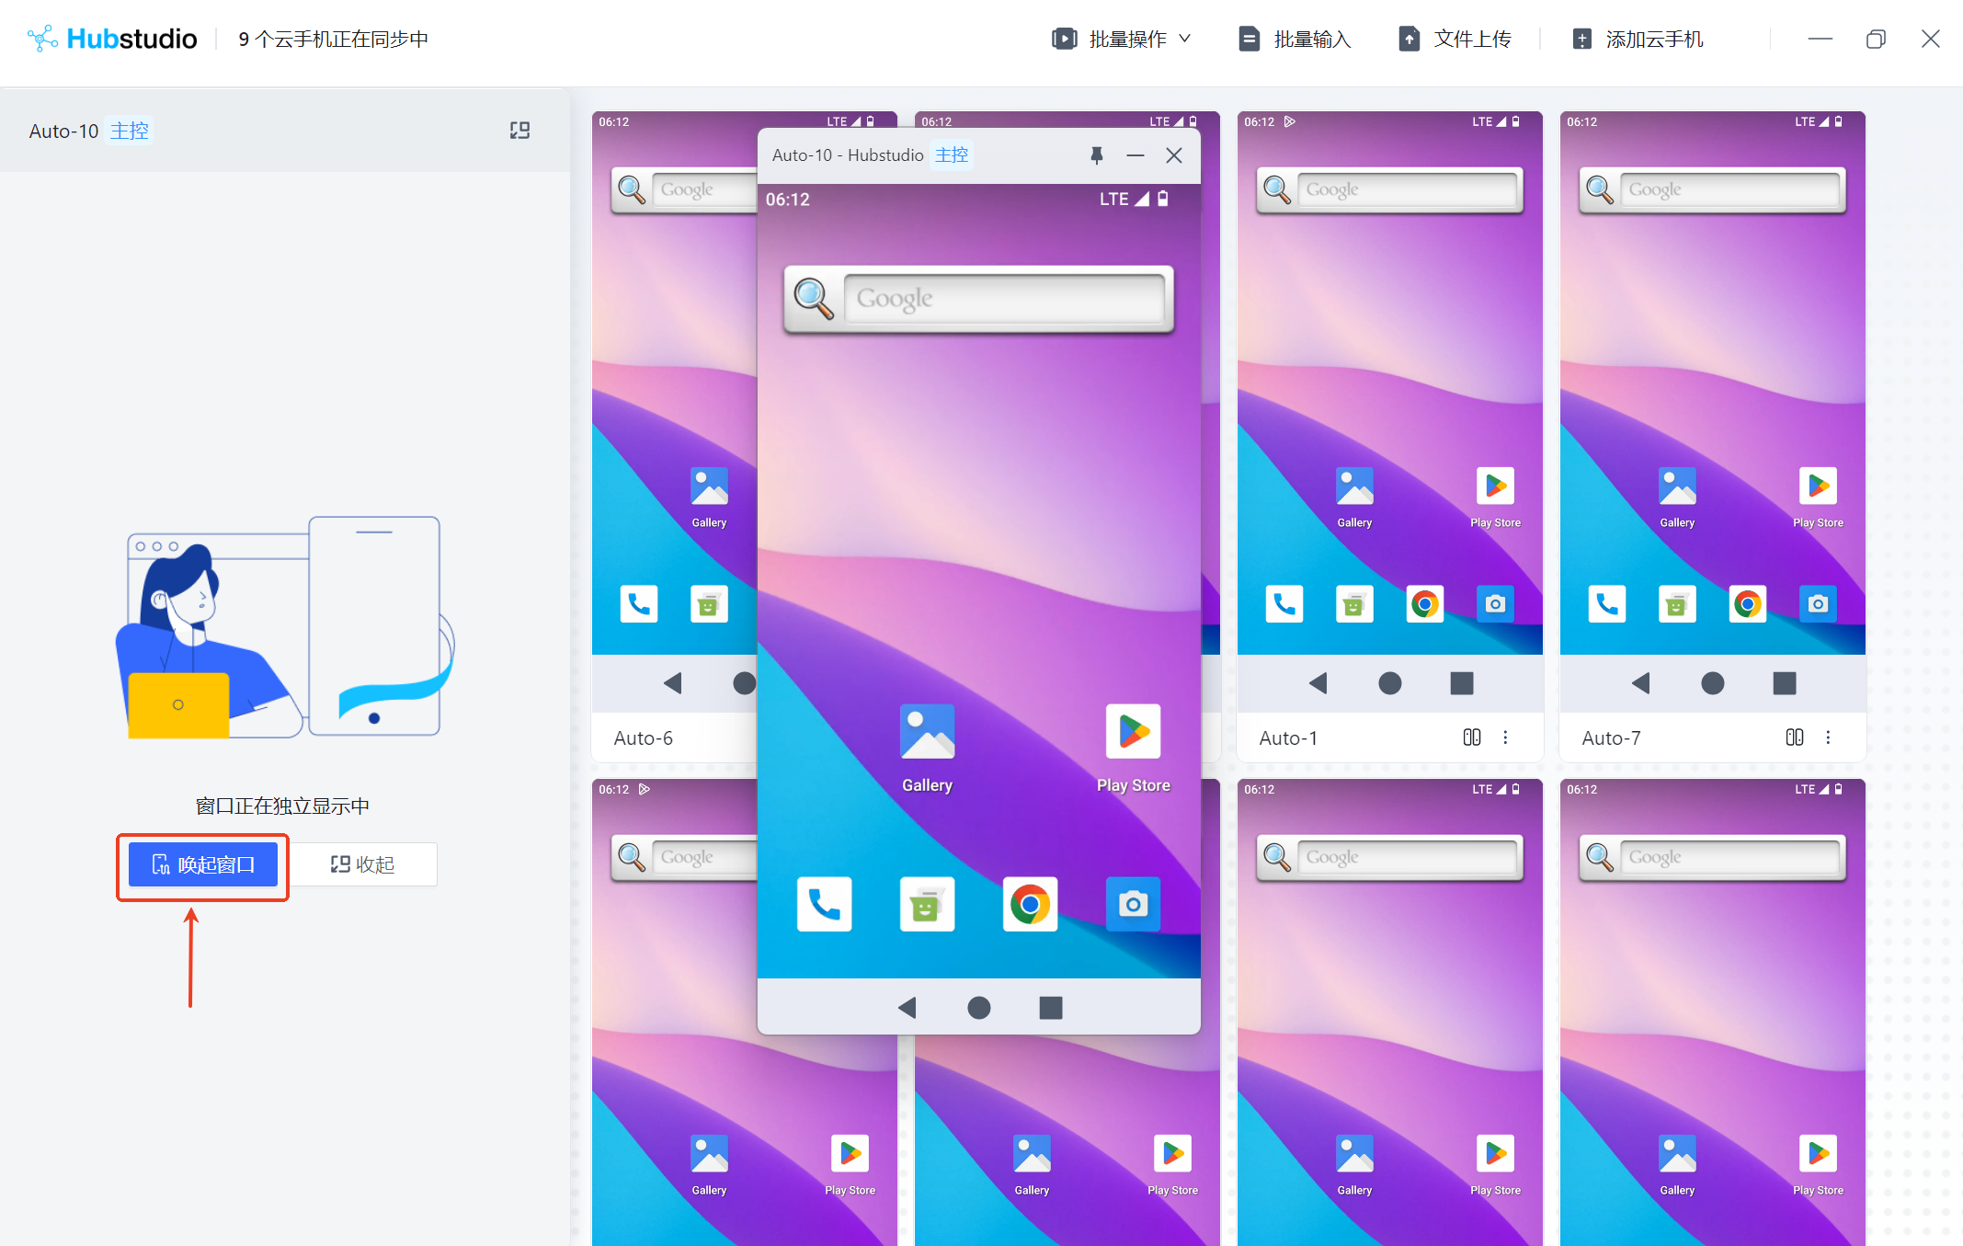This screenshot has width=1963, height=1246.
Task: Tap the home button on Auto-7 phone
Action: pos(1713,683)
